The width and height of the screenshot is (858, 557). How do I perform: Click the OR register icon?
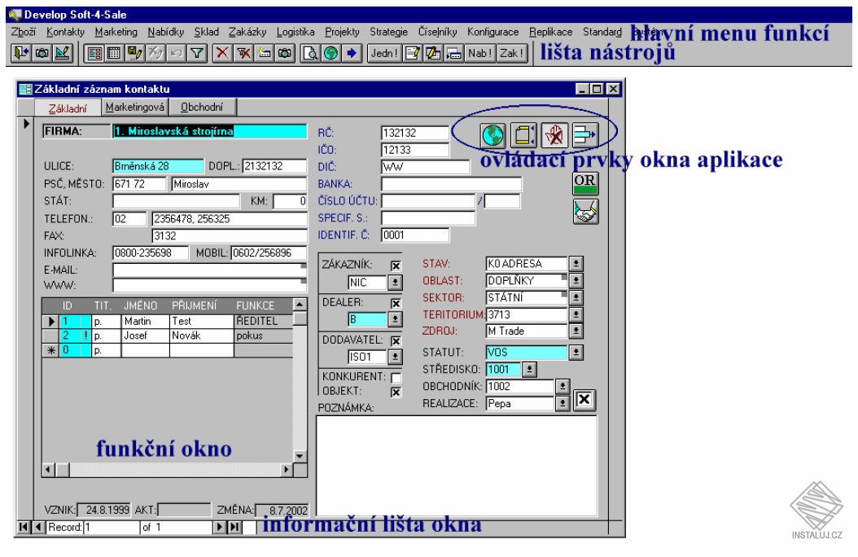tap(585, 183)
